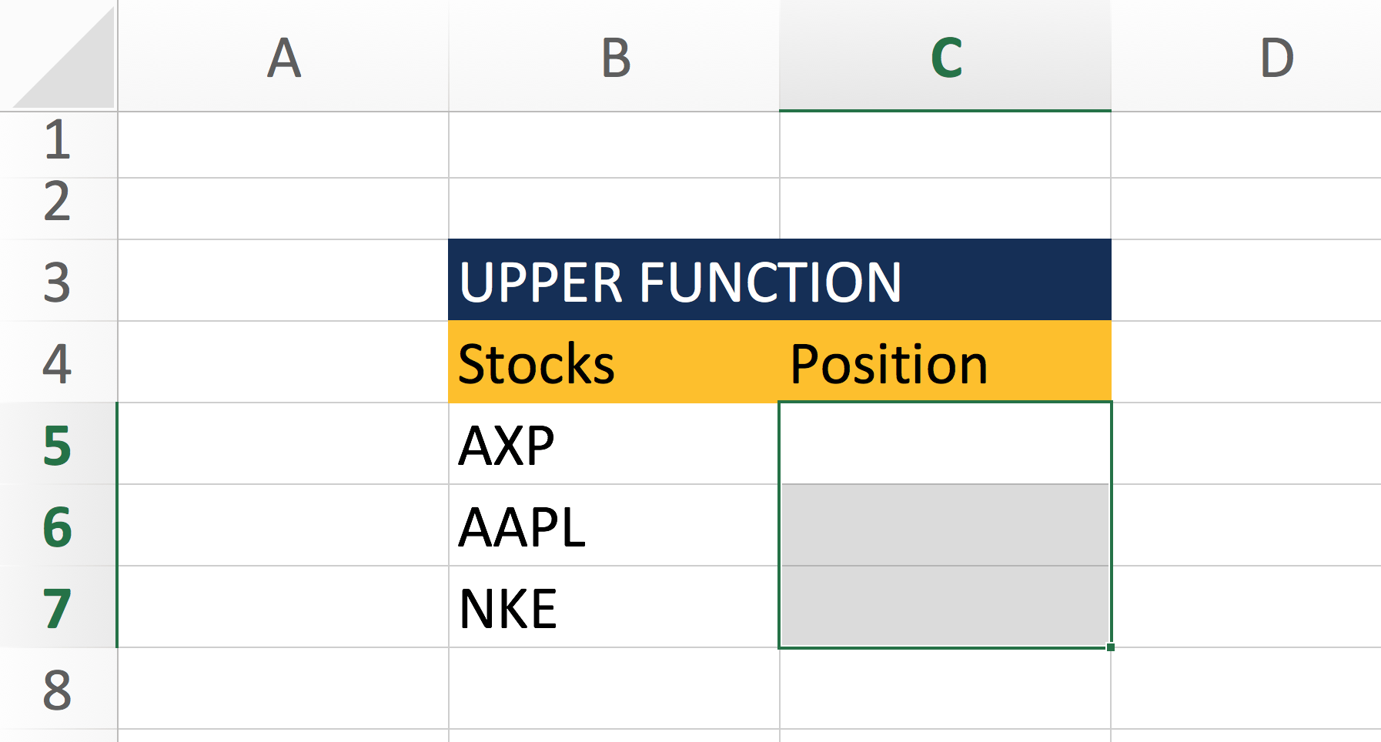The width and height of the screenshot is (1381, 742).
Task: Select row 2 header
Action: 59,209
